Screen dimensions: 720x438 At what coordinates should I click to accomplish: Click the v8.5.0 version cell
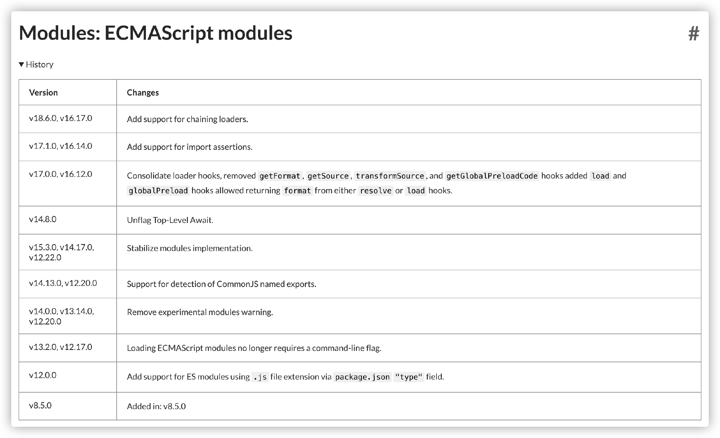[x=40, y=405]
